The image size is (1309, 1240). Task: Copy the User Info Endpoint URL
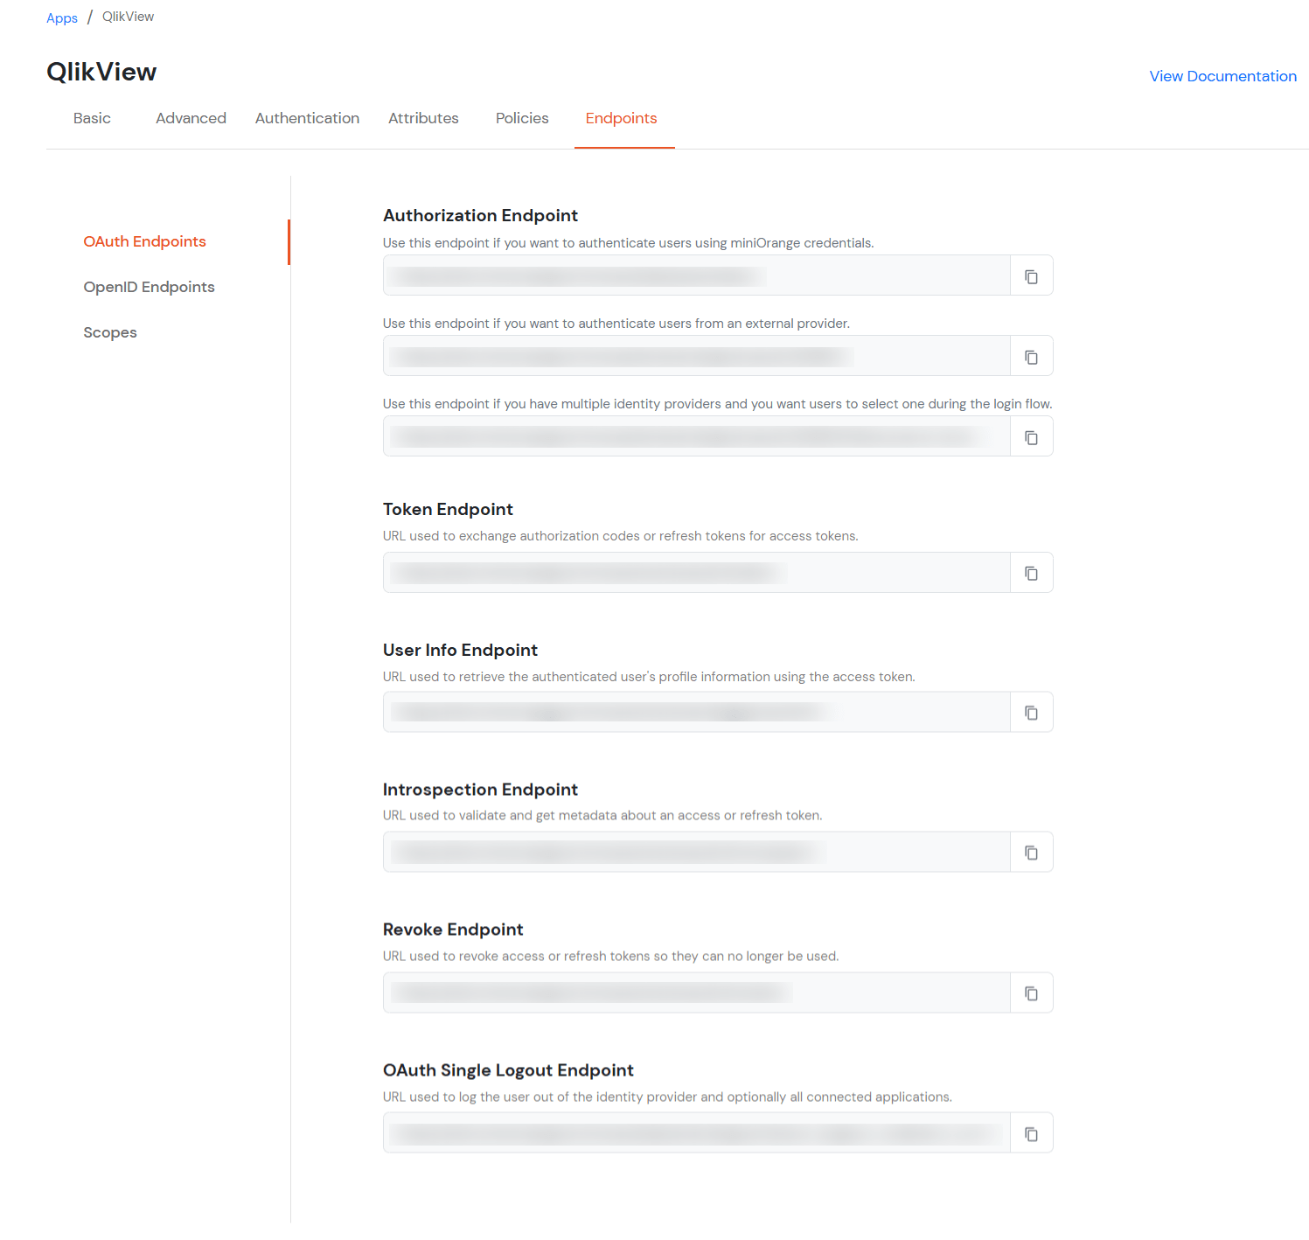tap(1031, 713)
